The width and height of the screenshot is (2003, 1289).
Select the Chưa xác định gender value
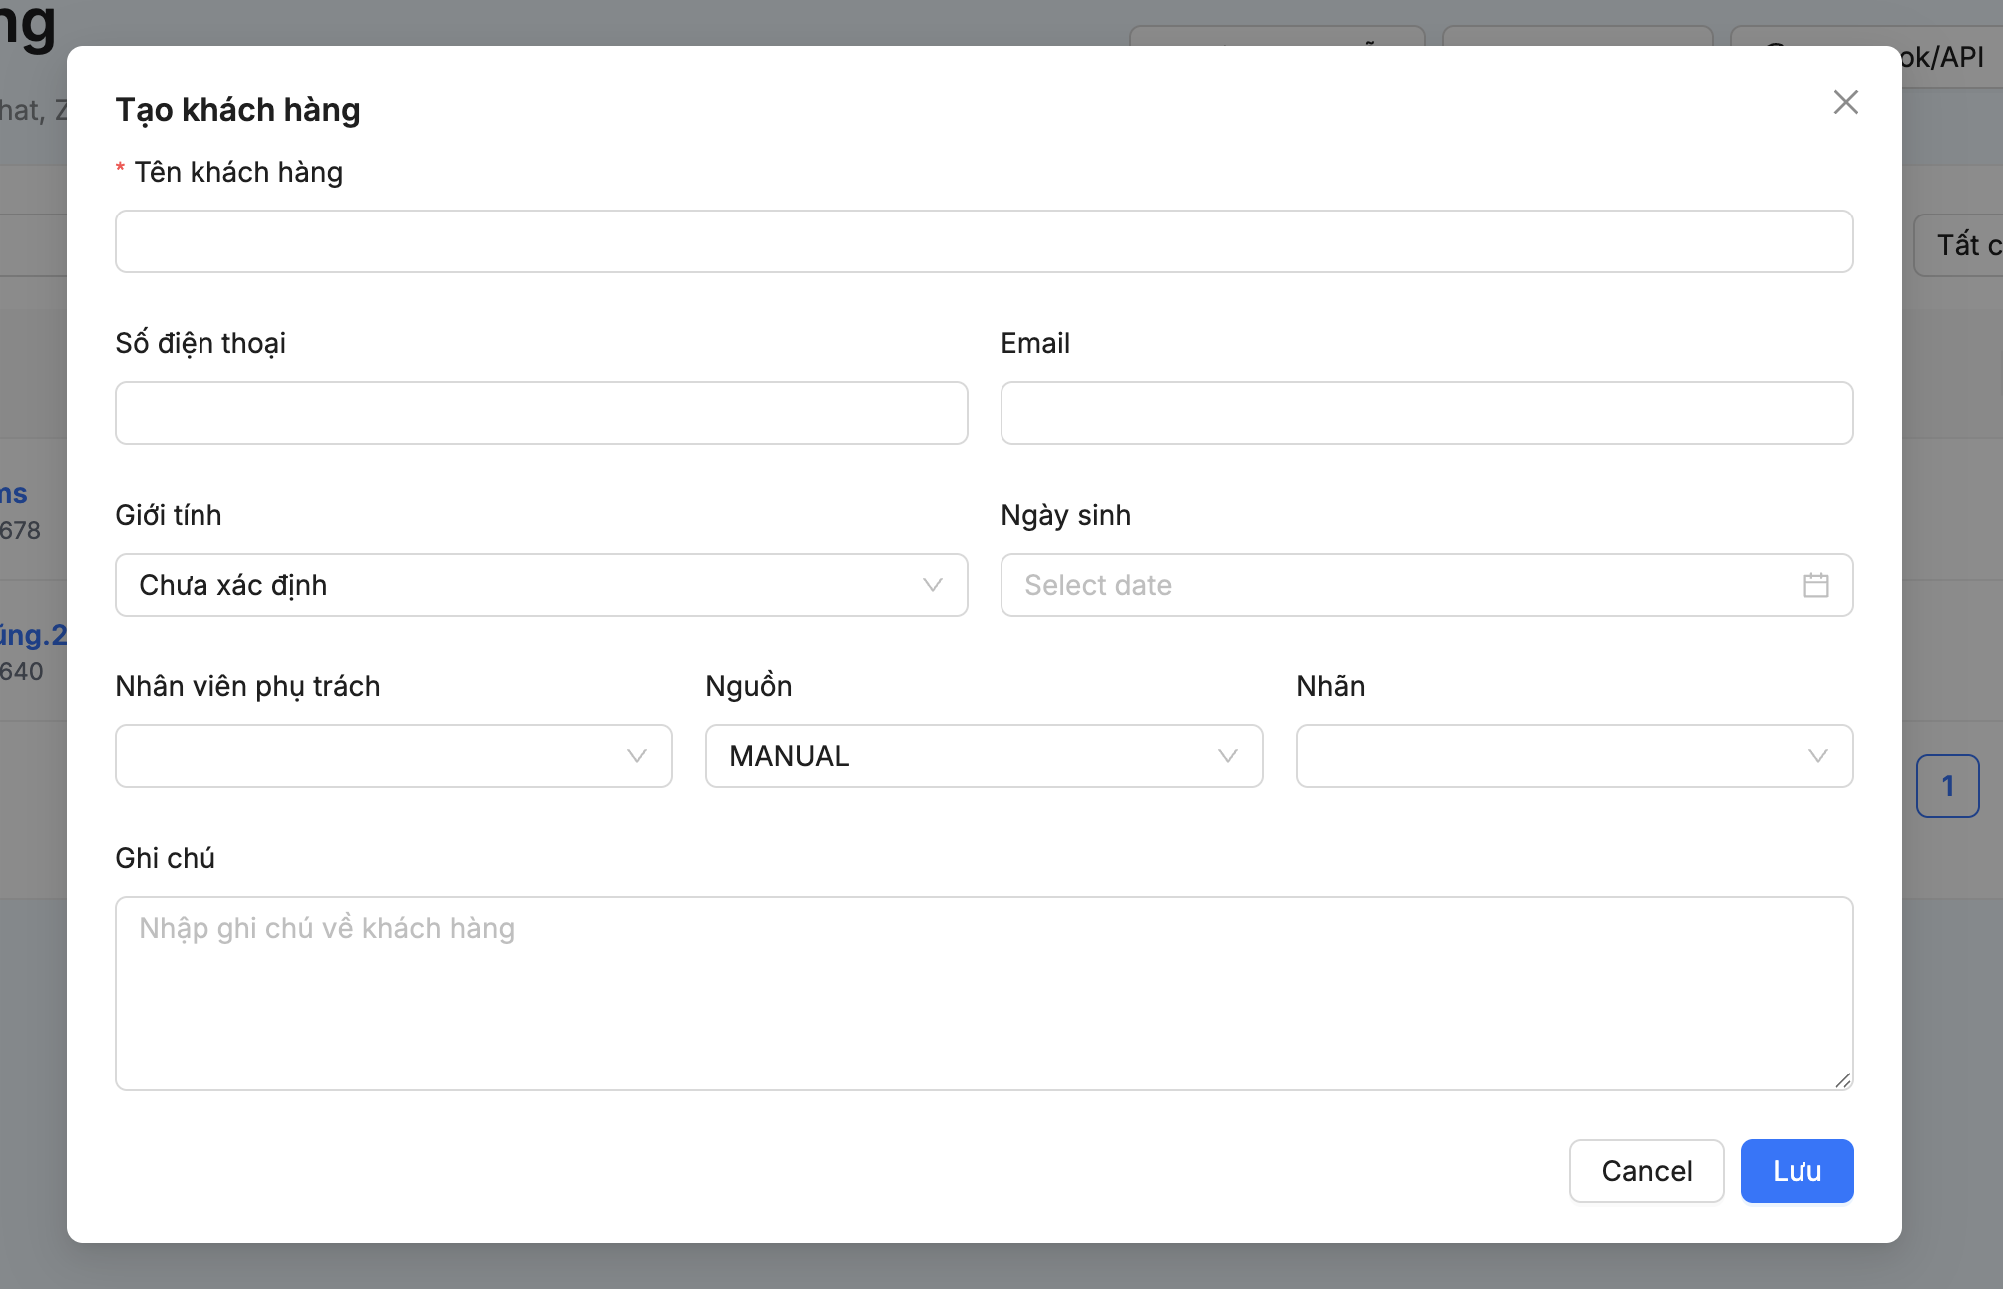(232, 585)
